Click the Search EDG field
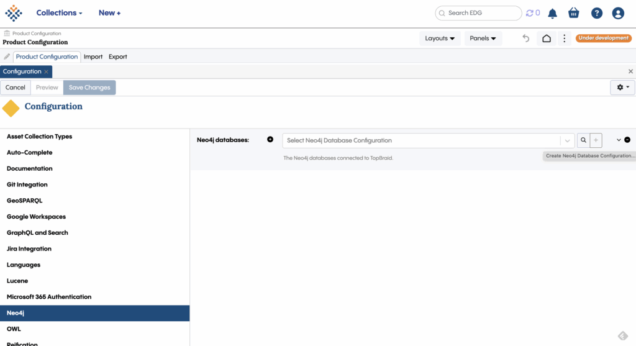 point(478,13)
